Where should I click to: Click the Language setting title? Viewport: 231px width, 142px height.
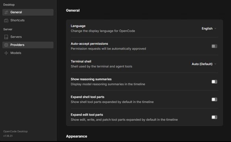[78, 26]
